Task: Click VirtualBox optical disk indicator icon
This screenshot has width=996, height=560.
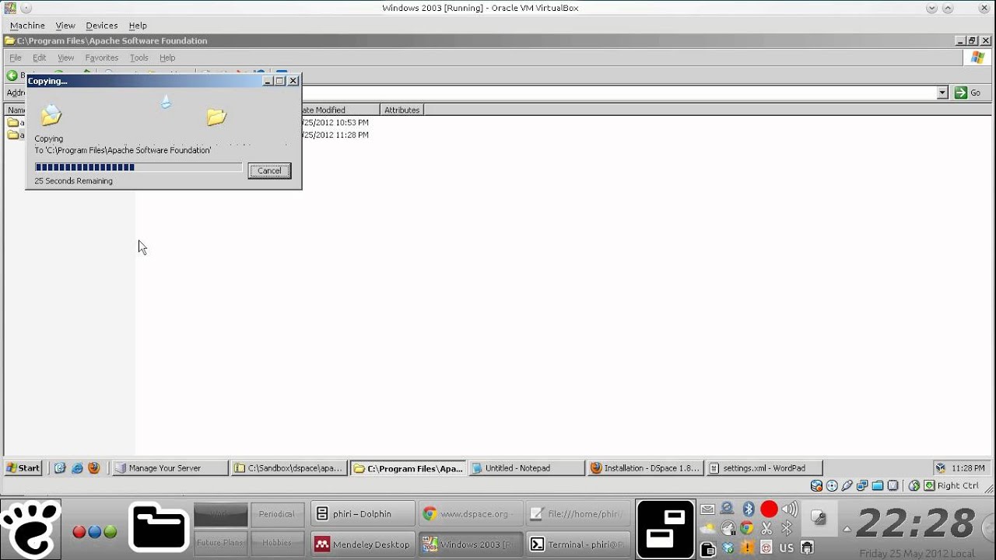Action: (832, 486)
